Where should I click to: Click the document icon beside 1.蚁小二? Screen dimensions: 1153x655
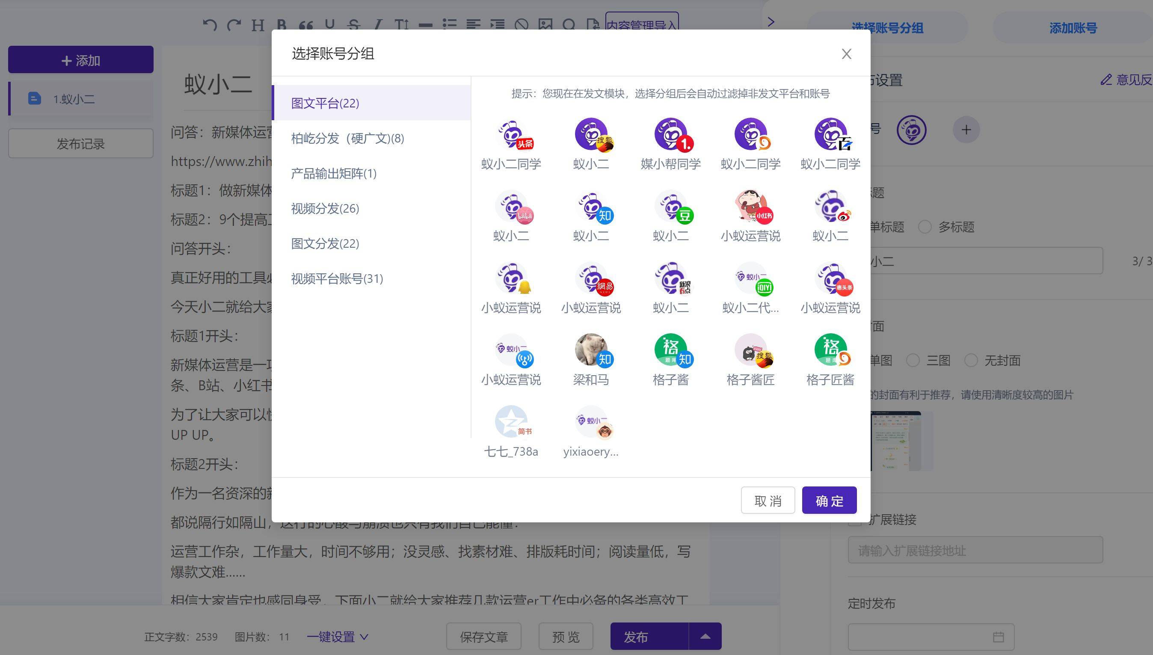point(35,98)
